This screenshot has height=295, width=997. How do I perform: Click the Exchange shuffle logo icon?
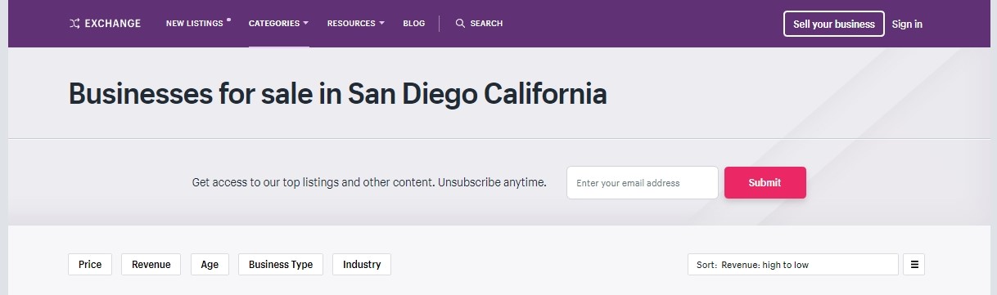pos(74,24)
